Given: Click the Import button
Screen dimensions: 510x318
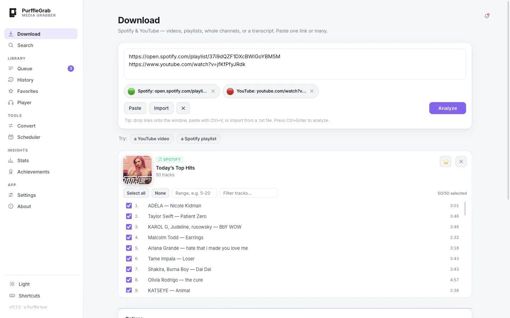Looking at the screenshot, I should [161, 108].
